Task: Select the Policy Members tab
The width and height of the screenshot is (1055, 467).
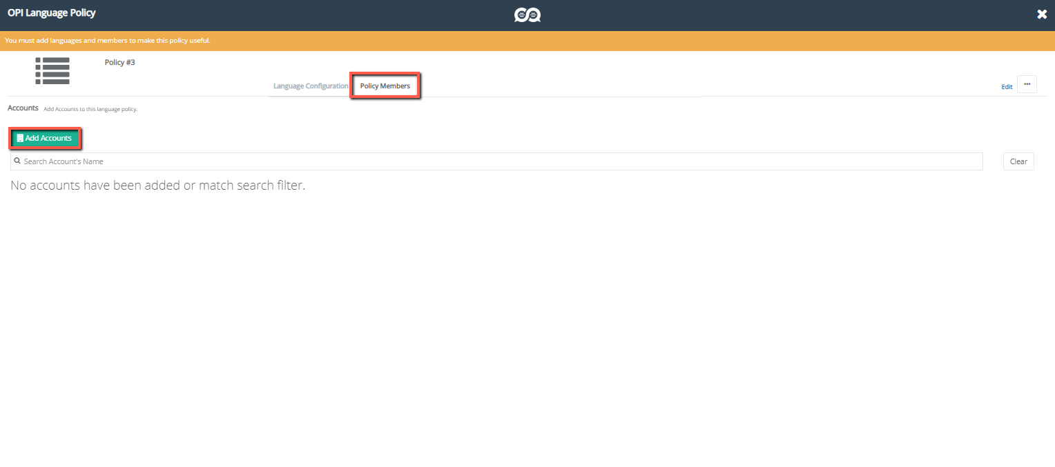Action: (x=385, y=86)
